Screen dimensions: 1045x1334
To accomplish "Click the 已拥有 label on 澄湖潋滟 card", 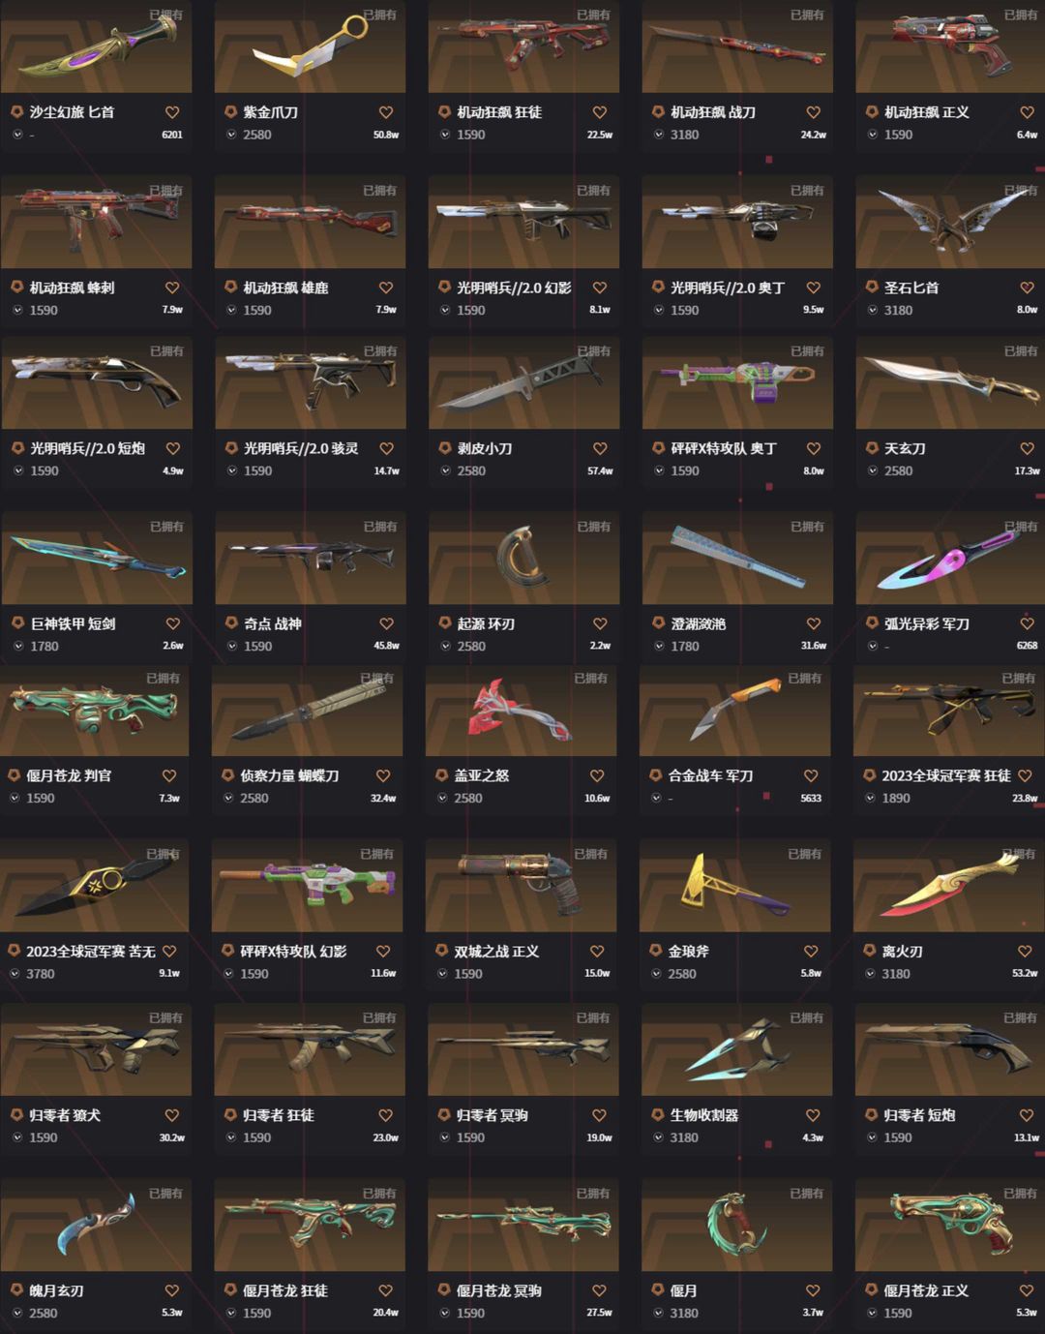I will pyautogui.click(x=807, y=527).
